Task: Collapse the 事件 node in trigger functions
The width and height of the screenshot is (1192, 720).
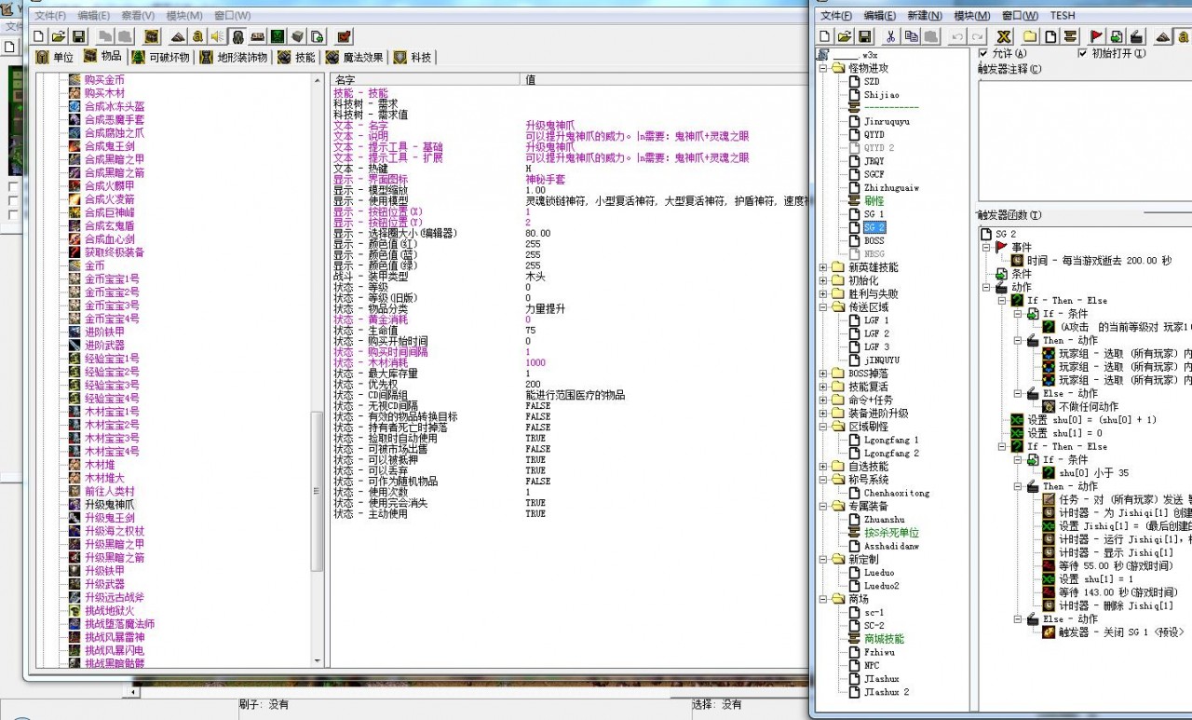Action: [x=987, y=247]
